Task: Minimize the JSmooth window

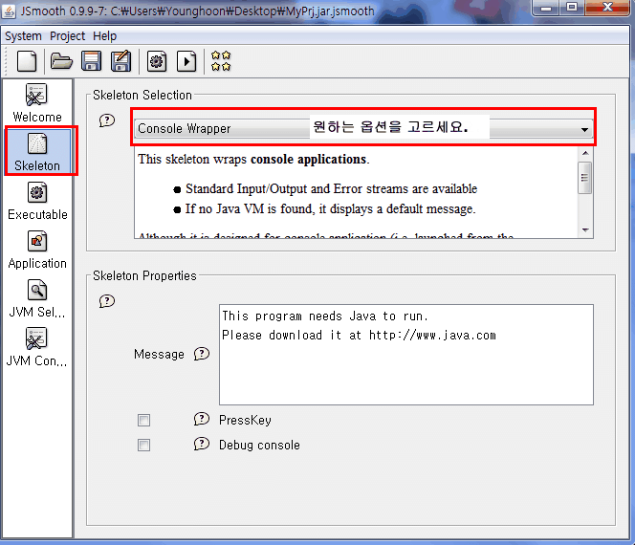Action: click(546, 8)
